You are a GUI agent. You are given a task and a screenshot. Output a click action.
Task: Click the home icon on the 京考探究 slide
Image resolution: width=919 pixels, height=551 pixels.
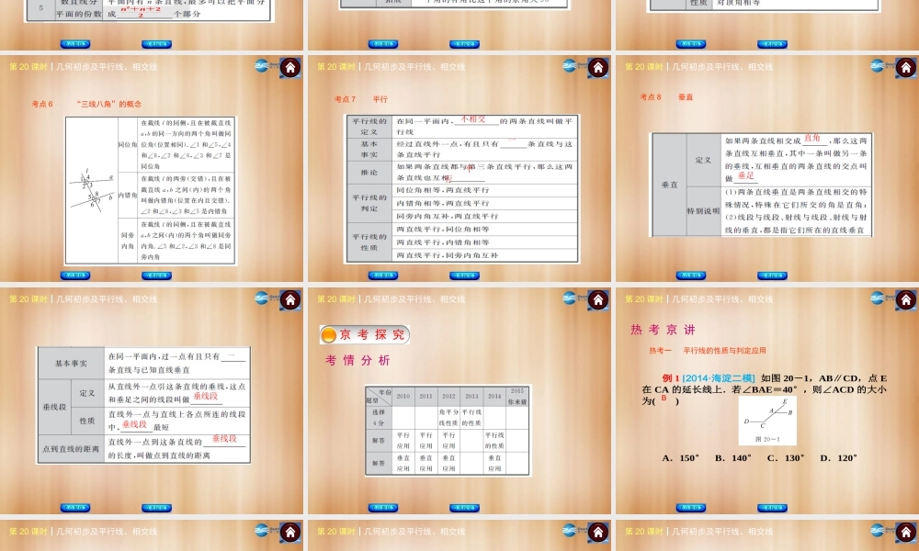[598, 300]
